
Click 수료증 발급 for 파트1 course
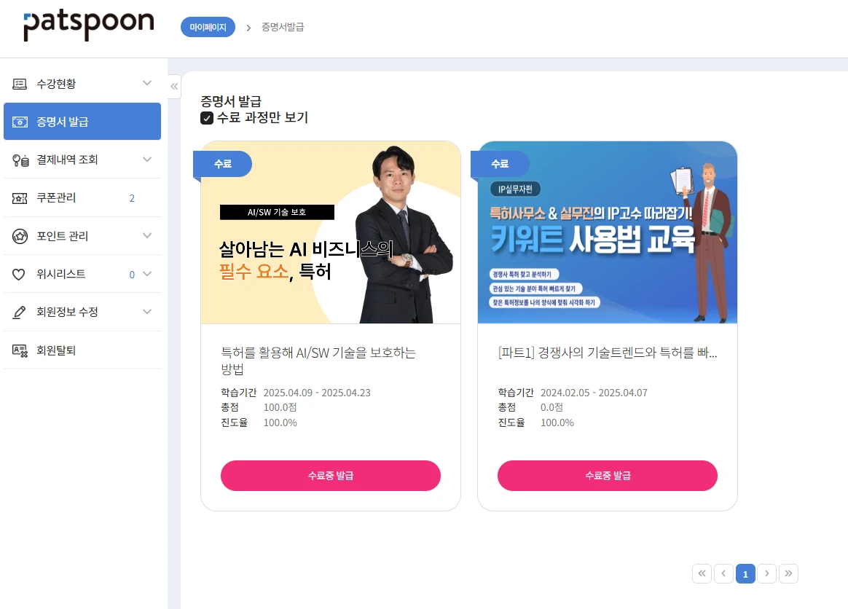[x=608, y=476]
